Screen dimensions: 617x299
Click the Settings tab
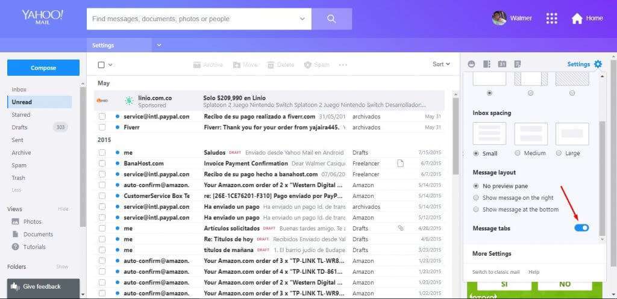tap(119, 45)
